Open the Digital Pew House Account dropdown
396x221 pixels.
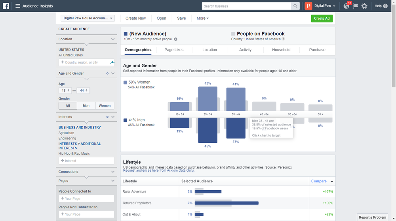[88, 18]
